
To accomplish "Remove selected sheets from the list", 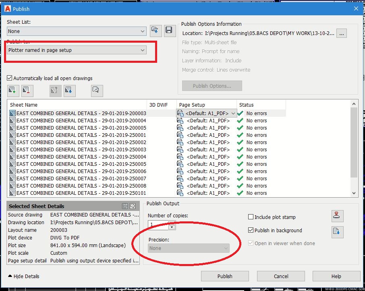I will [27, 91].
